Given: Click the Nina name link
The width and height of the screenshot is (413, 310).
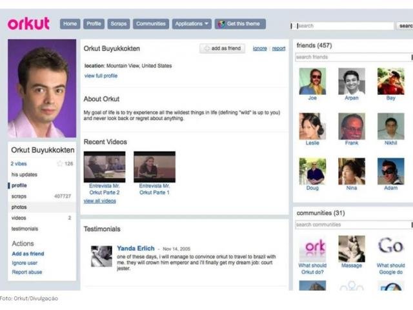Looking at the screenshot, I should click(352, 188).
